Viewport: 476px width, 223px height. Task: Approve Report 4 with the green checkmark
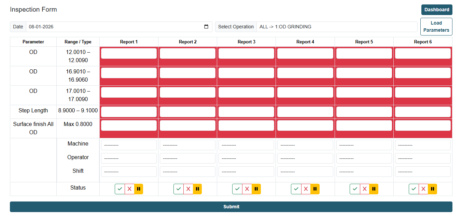296,189
